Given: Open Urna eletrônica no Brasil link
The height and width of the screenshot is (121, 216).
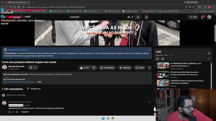Looking at the screenshot, I should click(x=18, y=50).
